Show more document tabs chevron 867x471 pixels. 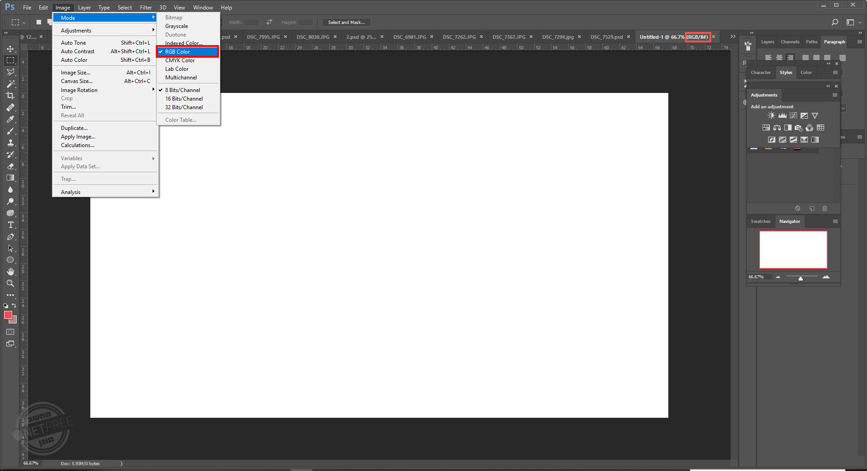(733, 37)
